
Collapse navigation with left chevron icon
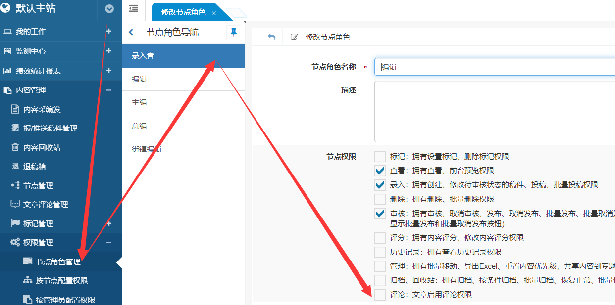[131, 33]
